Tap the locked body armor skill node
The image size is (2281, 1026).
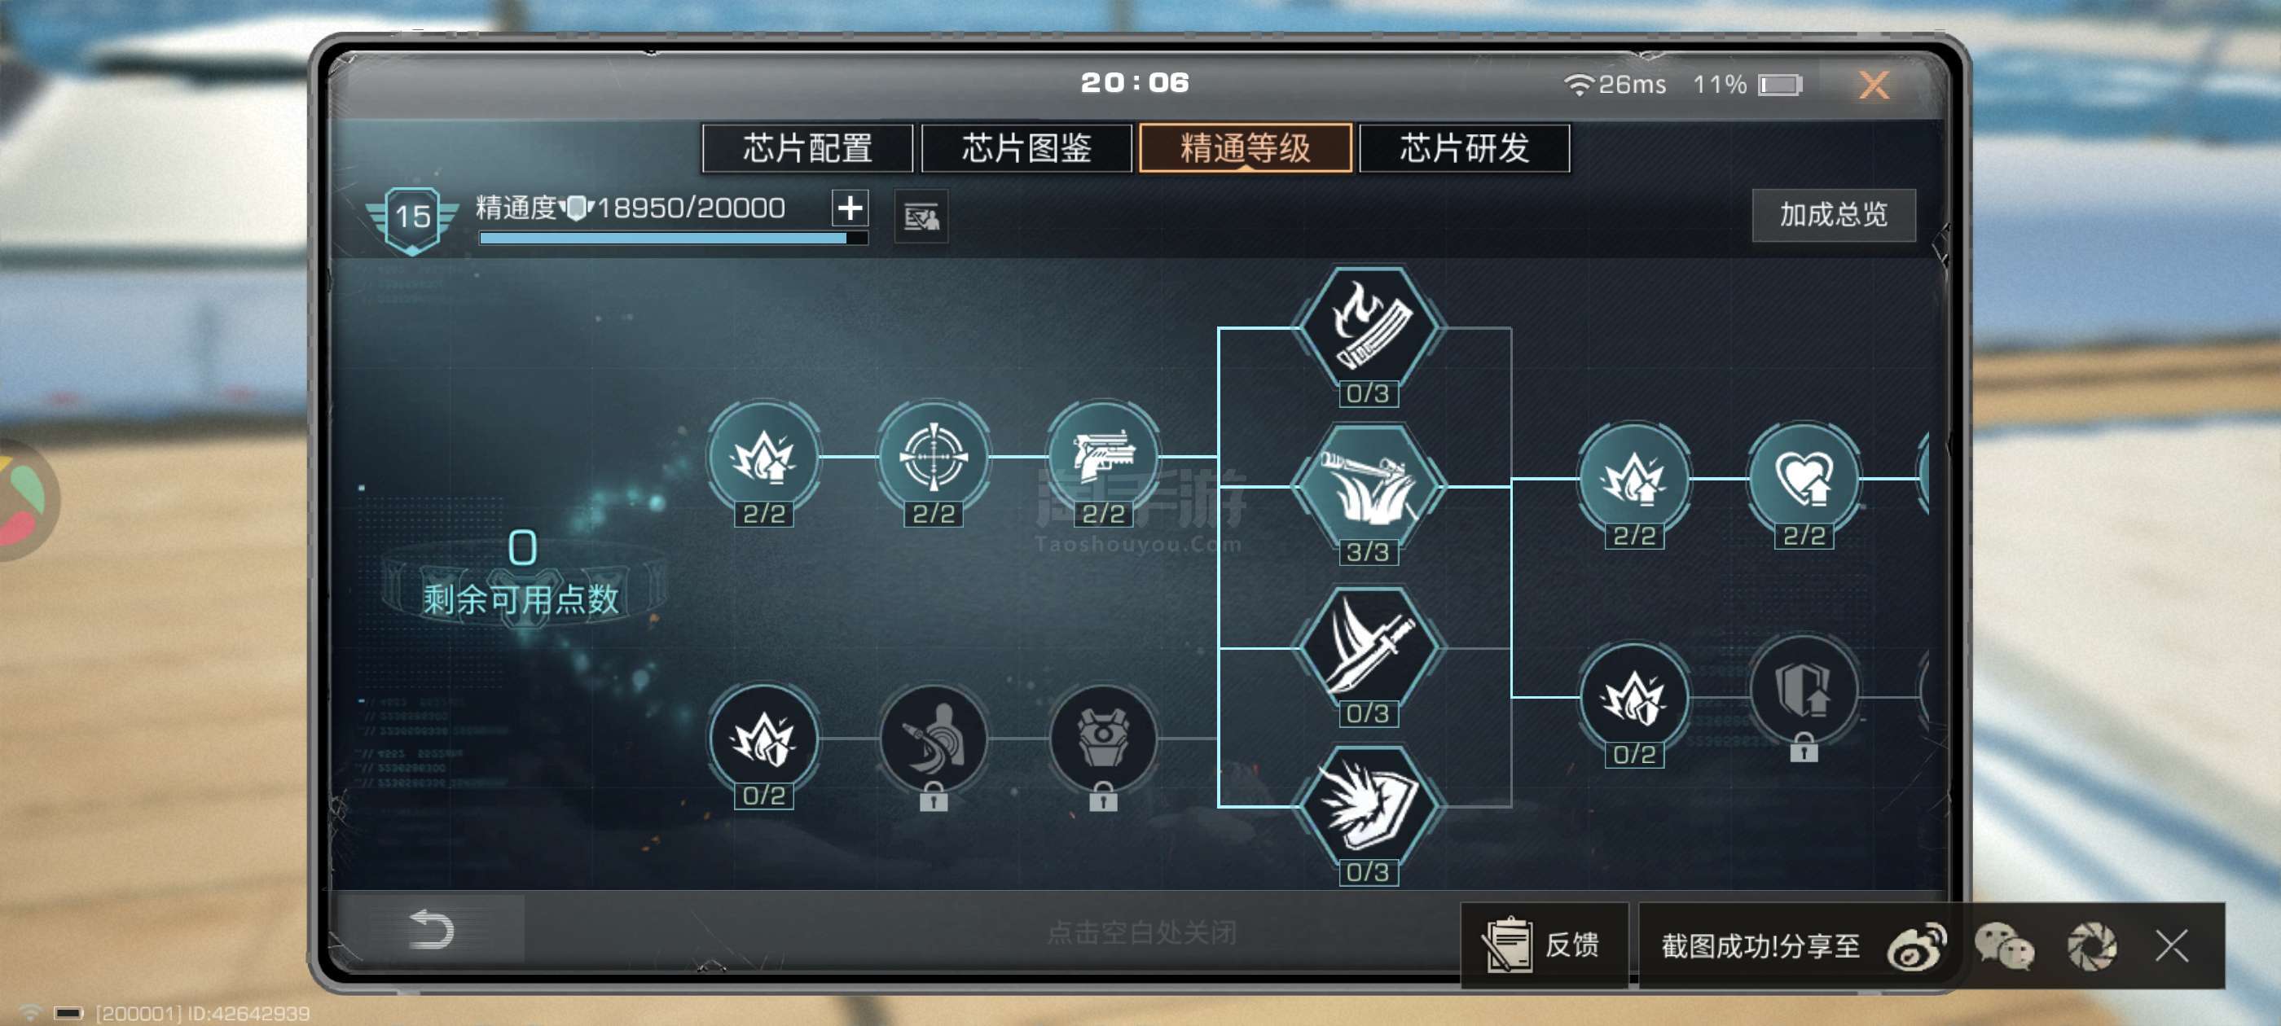pos(1102,739)
